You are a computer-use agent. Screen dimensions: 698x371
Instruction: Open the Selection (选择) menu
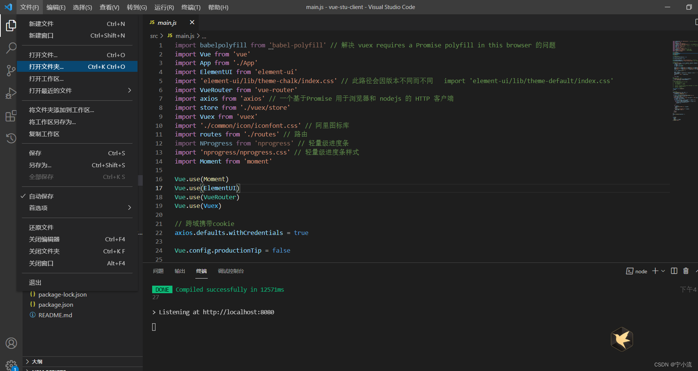pyautogui.click(x=82, y=7)
